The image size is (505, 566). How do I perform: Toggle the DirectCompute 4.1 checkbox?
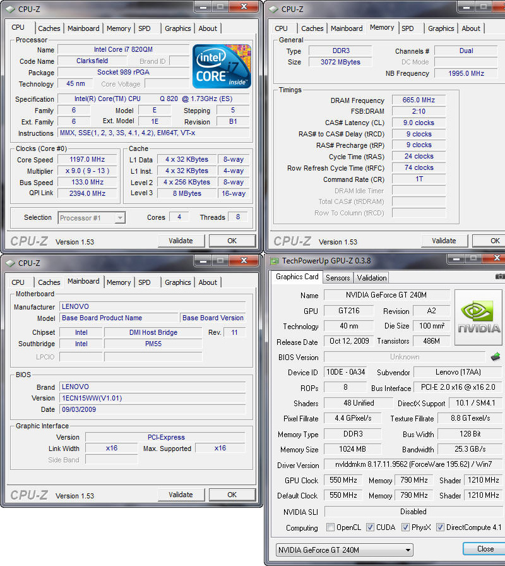coord(440,527)
